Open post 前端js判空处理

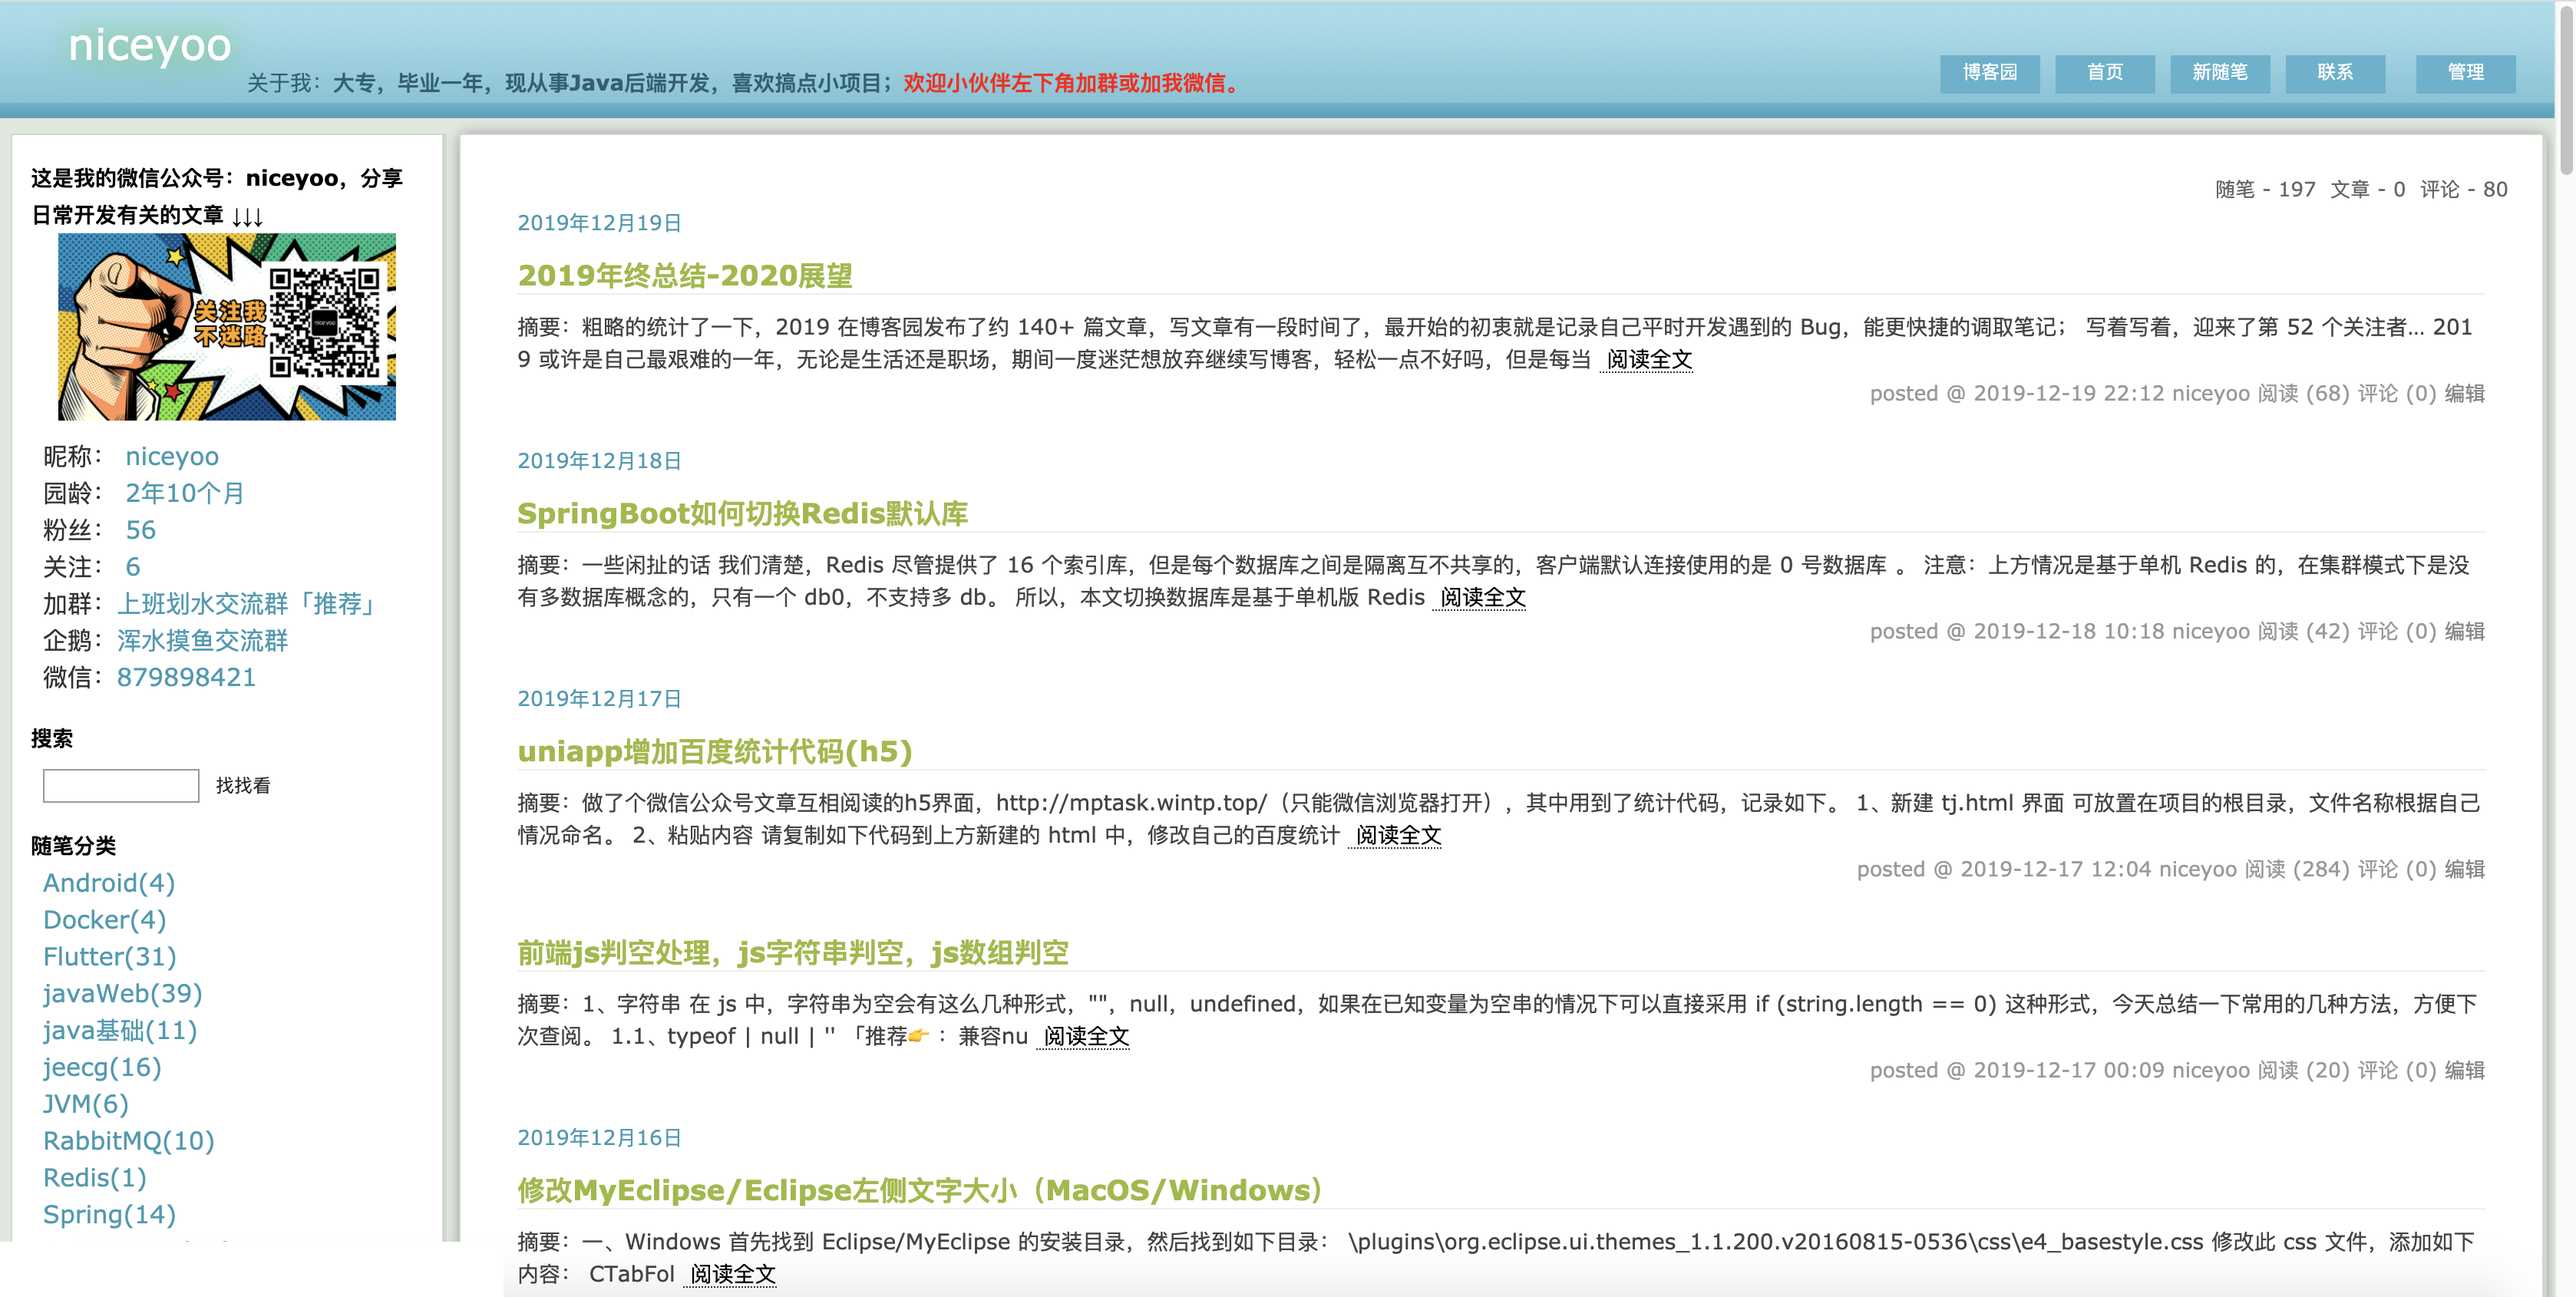point(793,953)
